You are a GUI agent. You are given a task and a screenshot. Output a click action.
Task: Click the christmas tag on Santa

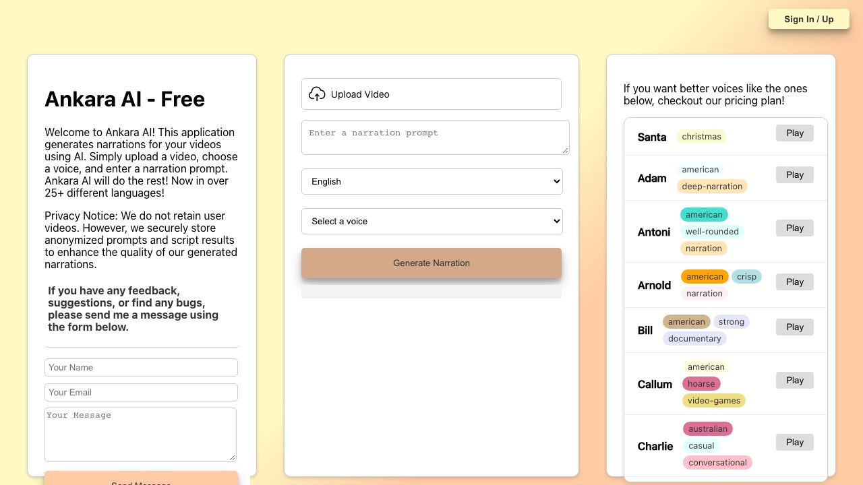click(701, 136)
